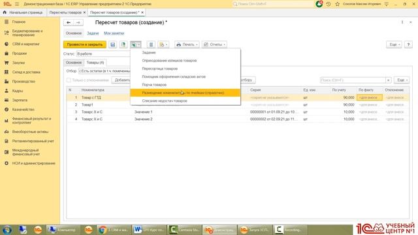Choose Списание недостач товаров menu item
Screen dimensions: 418x235
pyautogui.click(x=185, y=101)
